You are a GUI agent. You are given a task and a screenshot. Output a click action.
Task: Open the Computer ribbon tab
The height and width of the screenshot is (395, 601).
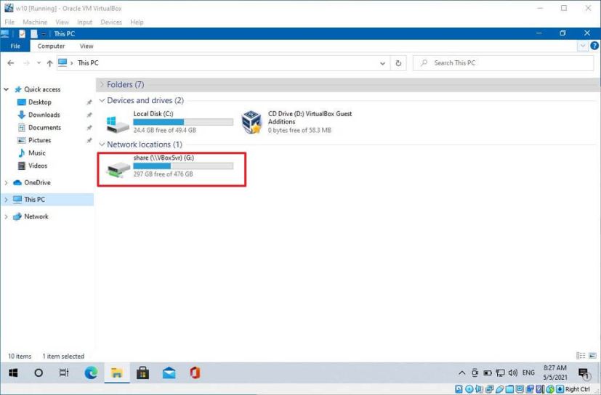51,46
